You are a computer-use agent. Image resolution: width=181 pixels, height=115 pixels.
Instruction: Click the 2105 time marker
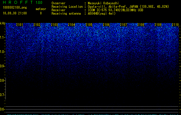coord(89,24)
